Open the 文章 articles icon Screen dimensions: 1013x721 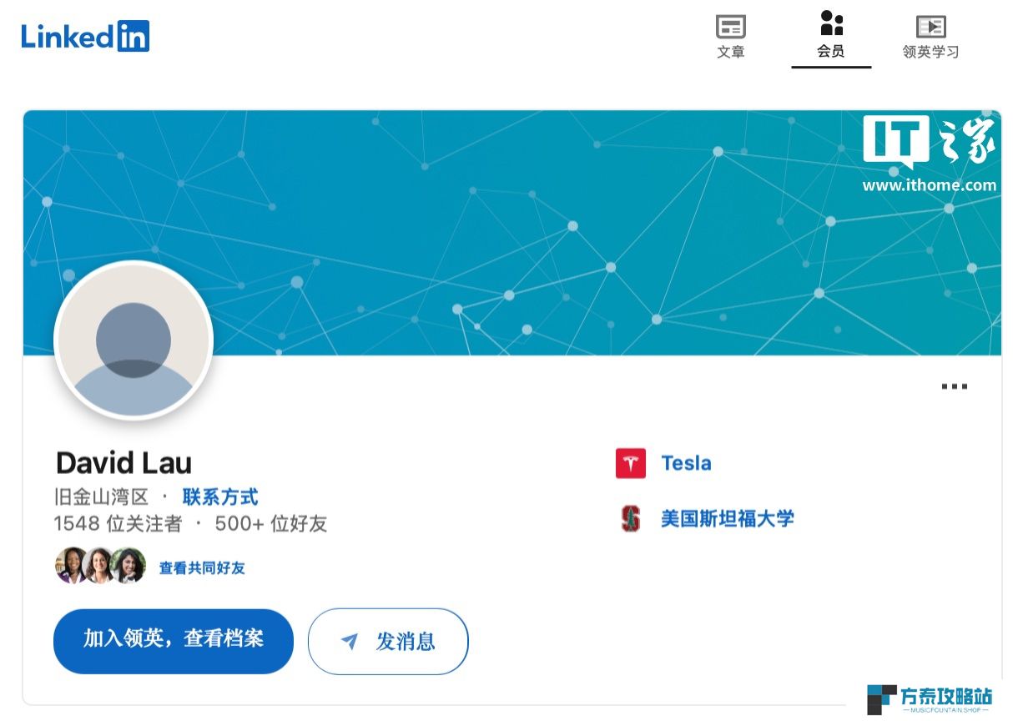[x=731, y=27]
